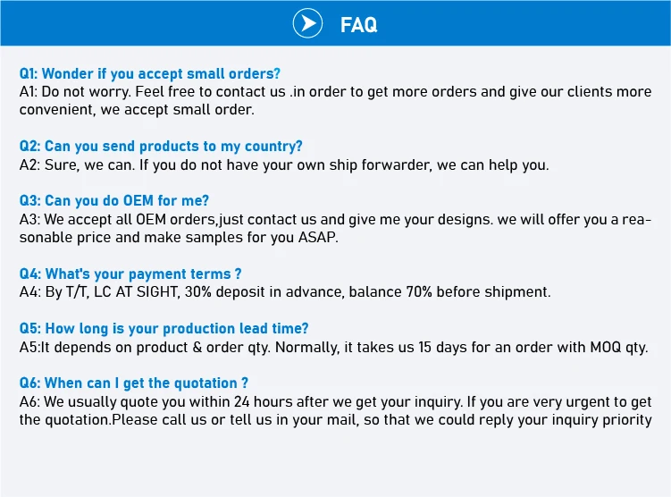671x497 pixels.
Task: Click answer A5 about 15 days
Action: pos(333,347)
